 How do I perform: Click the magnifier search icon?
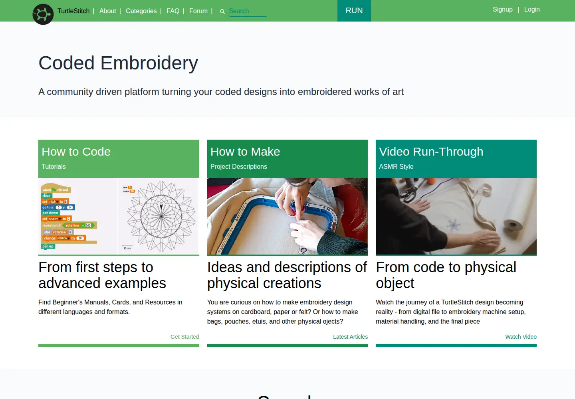(x=222, y=12)
